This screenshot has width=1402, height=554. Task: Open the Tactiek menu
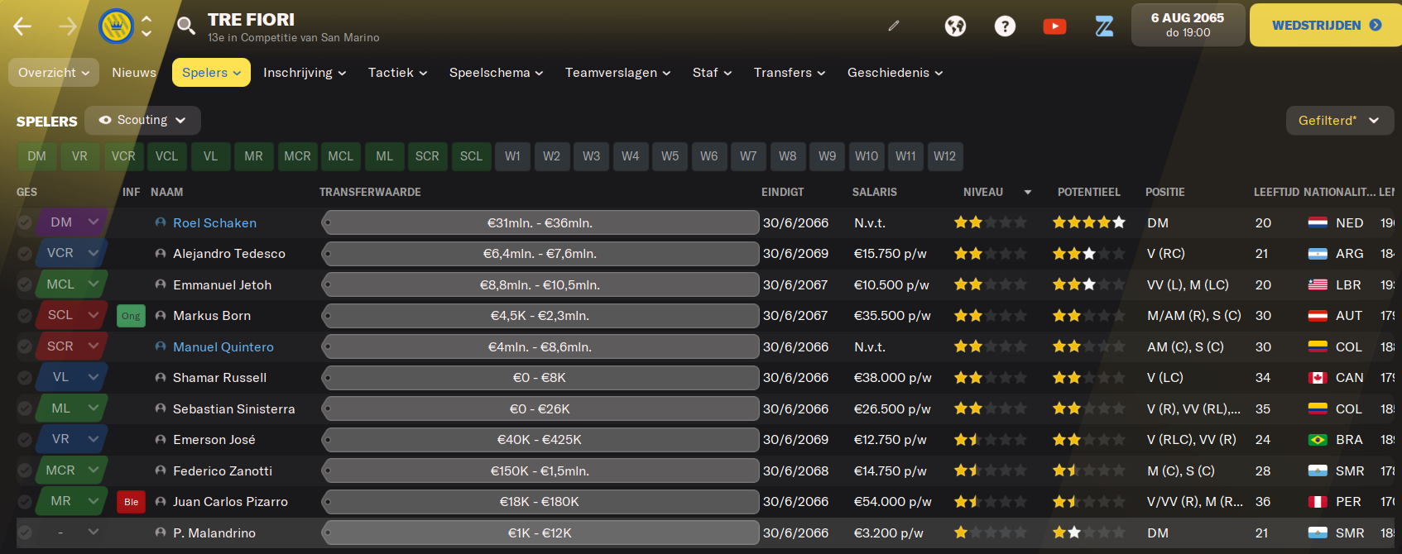pyautogui.click(x=397, y=73)
